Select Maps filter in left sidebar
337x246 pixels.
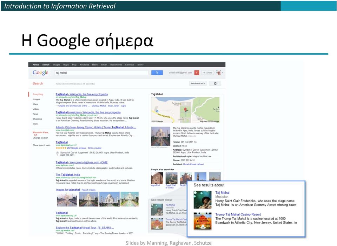(x=35, y=104)
